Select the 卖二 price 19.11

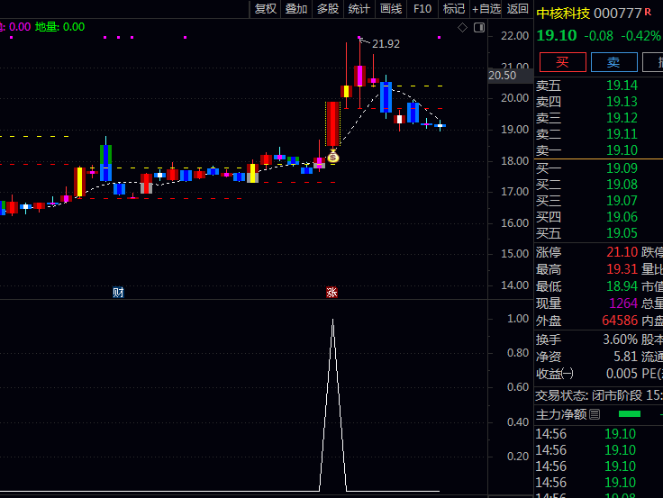click(x=622, y=134)
